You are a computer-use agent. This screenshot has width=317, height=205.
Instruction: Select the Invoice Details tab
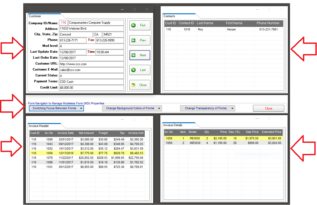click(173, 125)
